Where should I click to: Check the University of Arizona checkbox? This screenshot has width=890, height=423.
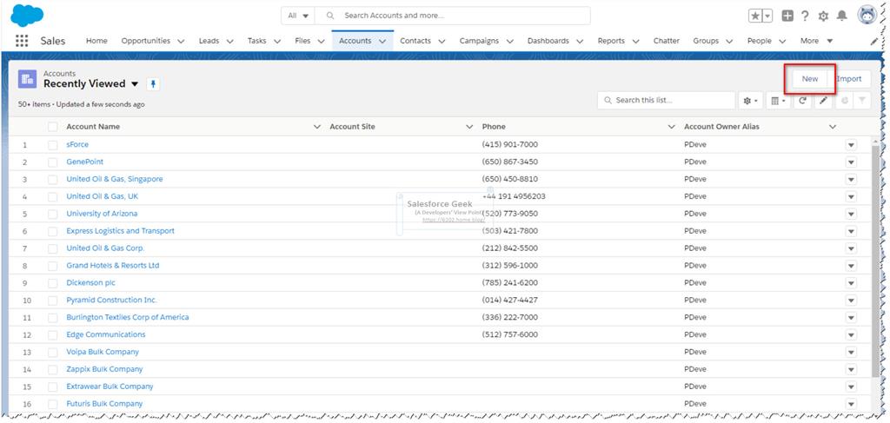pyautogui.click(x=53, y=214)
